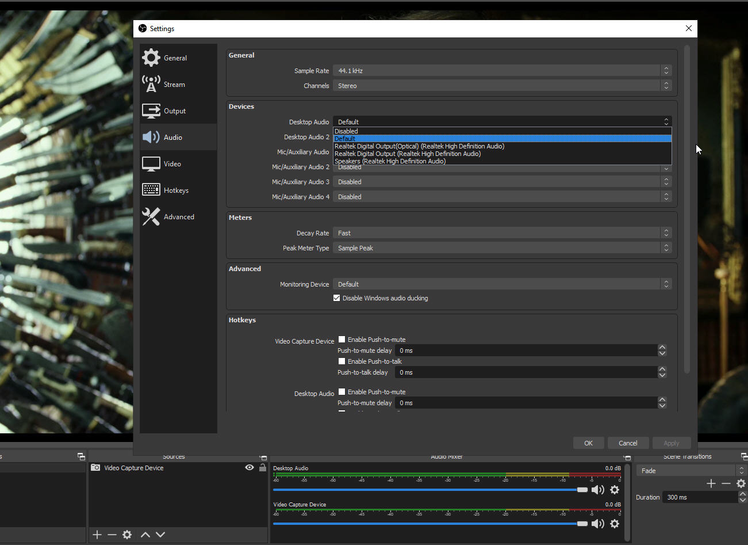Viewport: 748px width, 545px height.
Task: Uncheck Disable Windows audio ducking
Action: tap(337, 298)
